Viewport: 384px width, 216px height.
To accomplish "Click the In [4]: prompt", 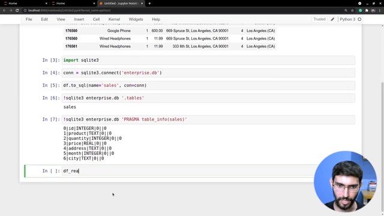I will (x=51, y=73).
